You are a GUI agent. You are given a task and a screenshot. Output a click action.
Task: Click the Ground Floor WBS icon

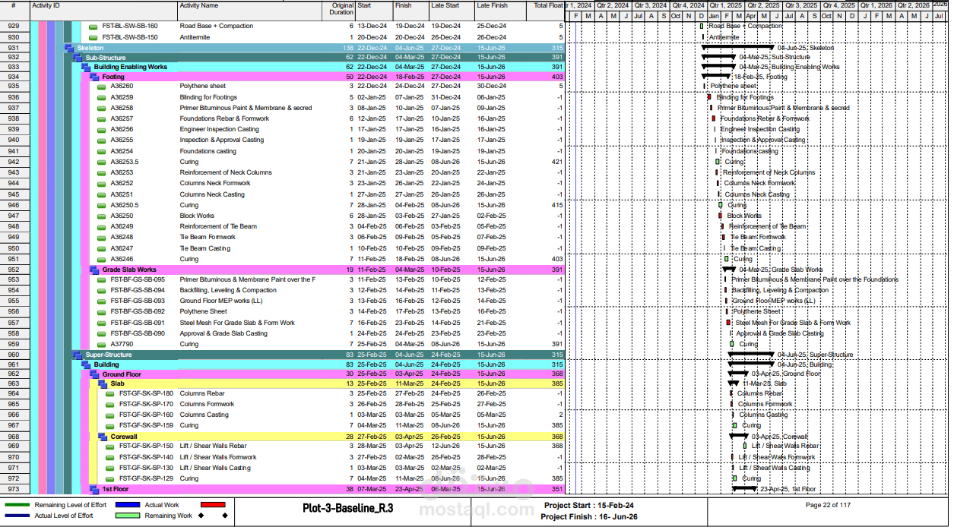point(95,374)
